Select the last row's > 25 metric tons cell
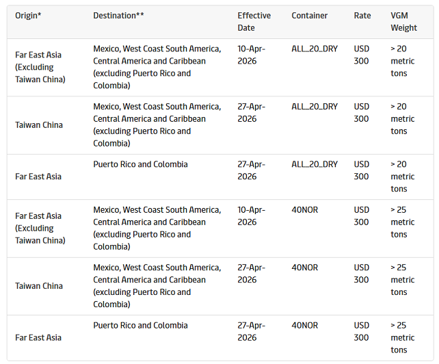439x364 pixels. click(403, 338)
